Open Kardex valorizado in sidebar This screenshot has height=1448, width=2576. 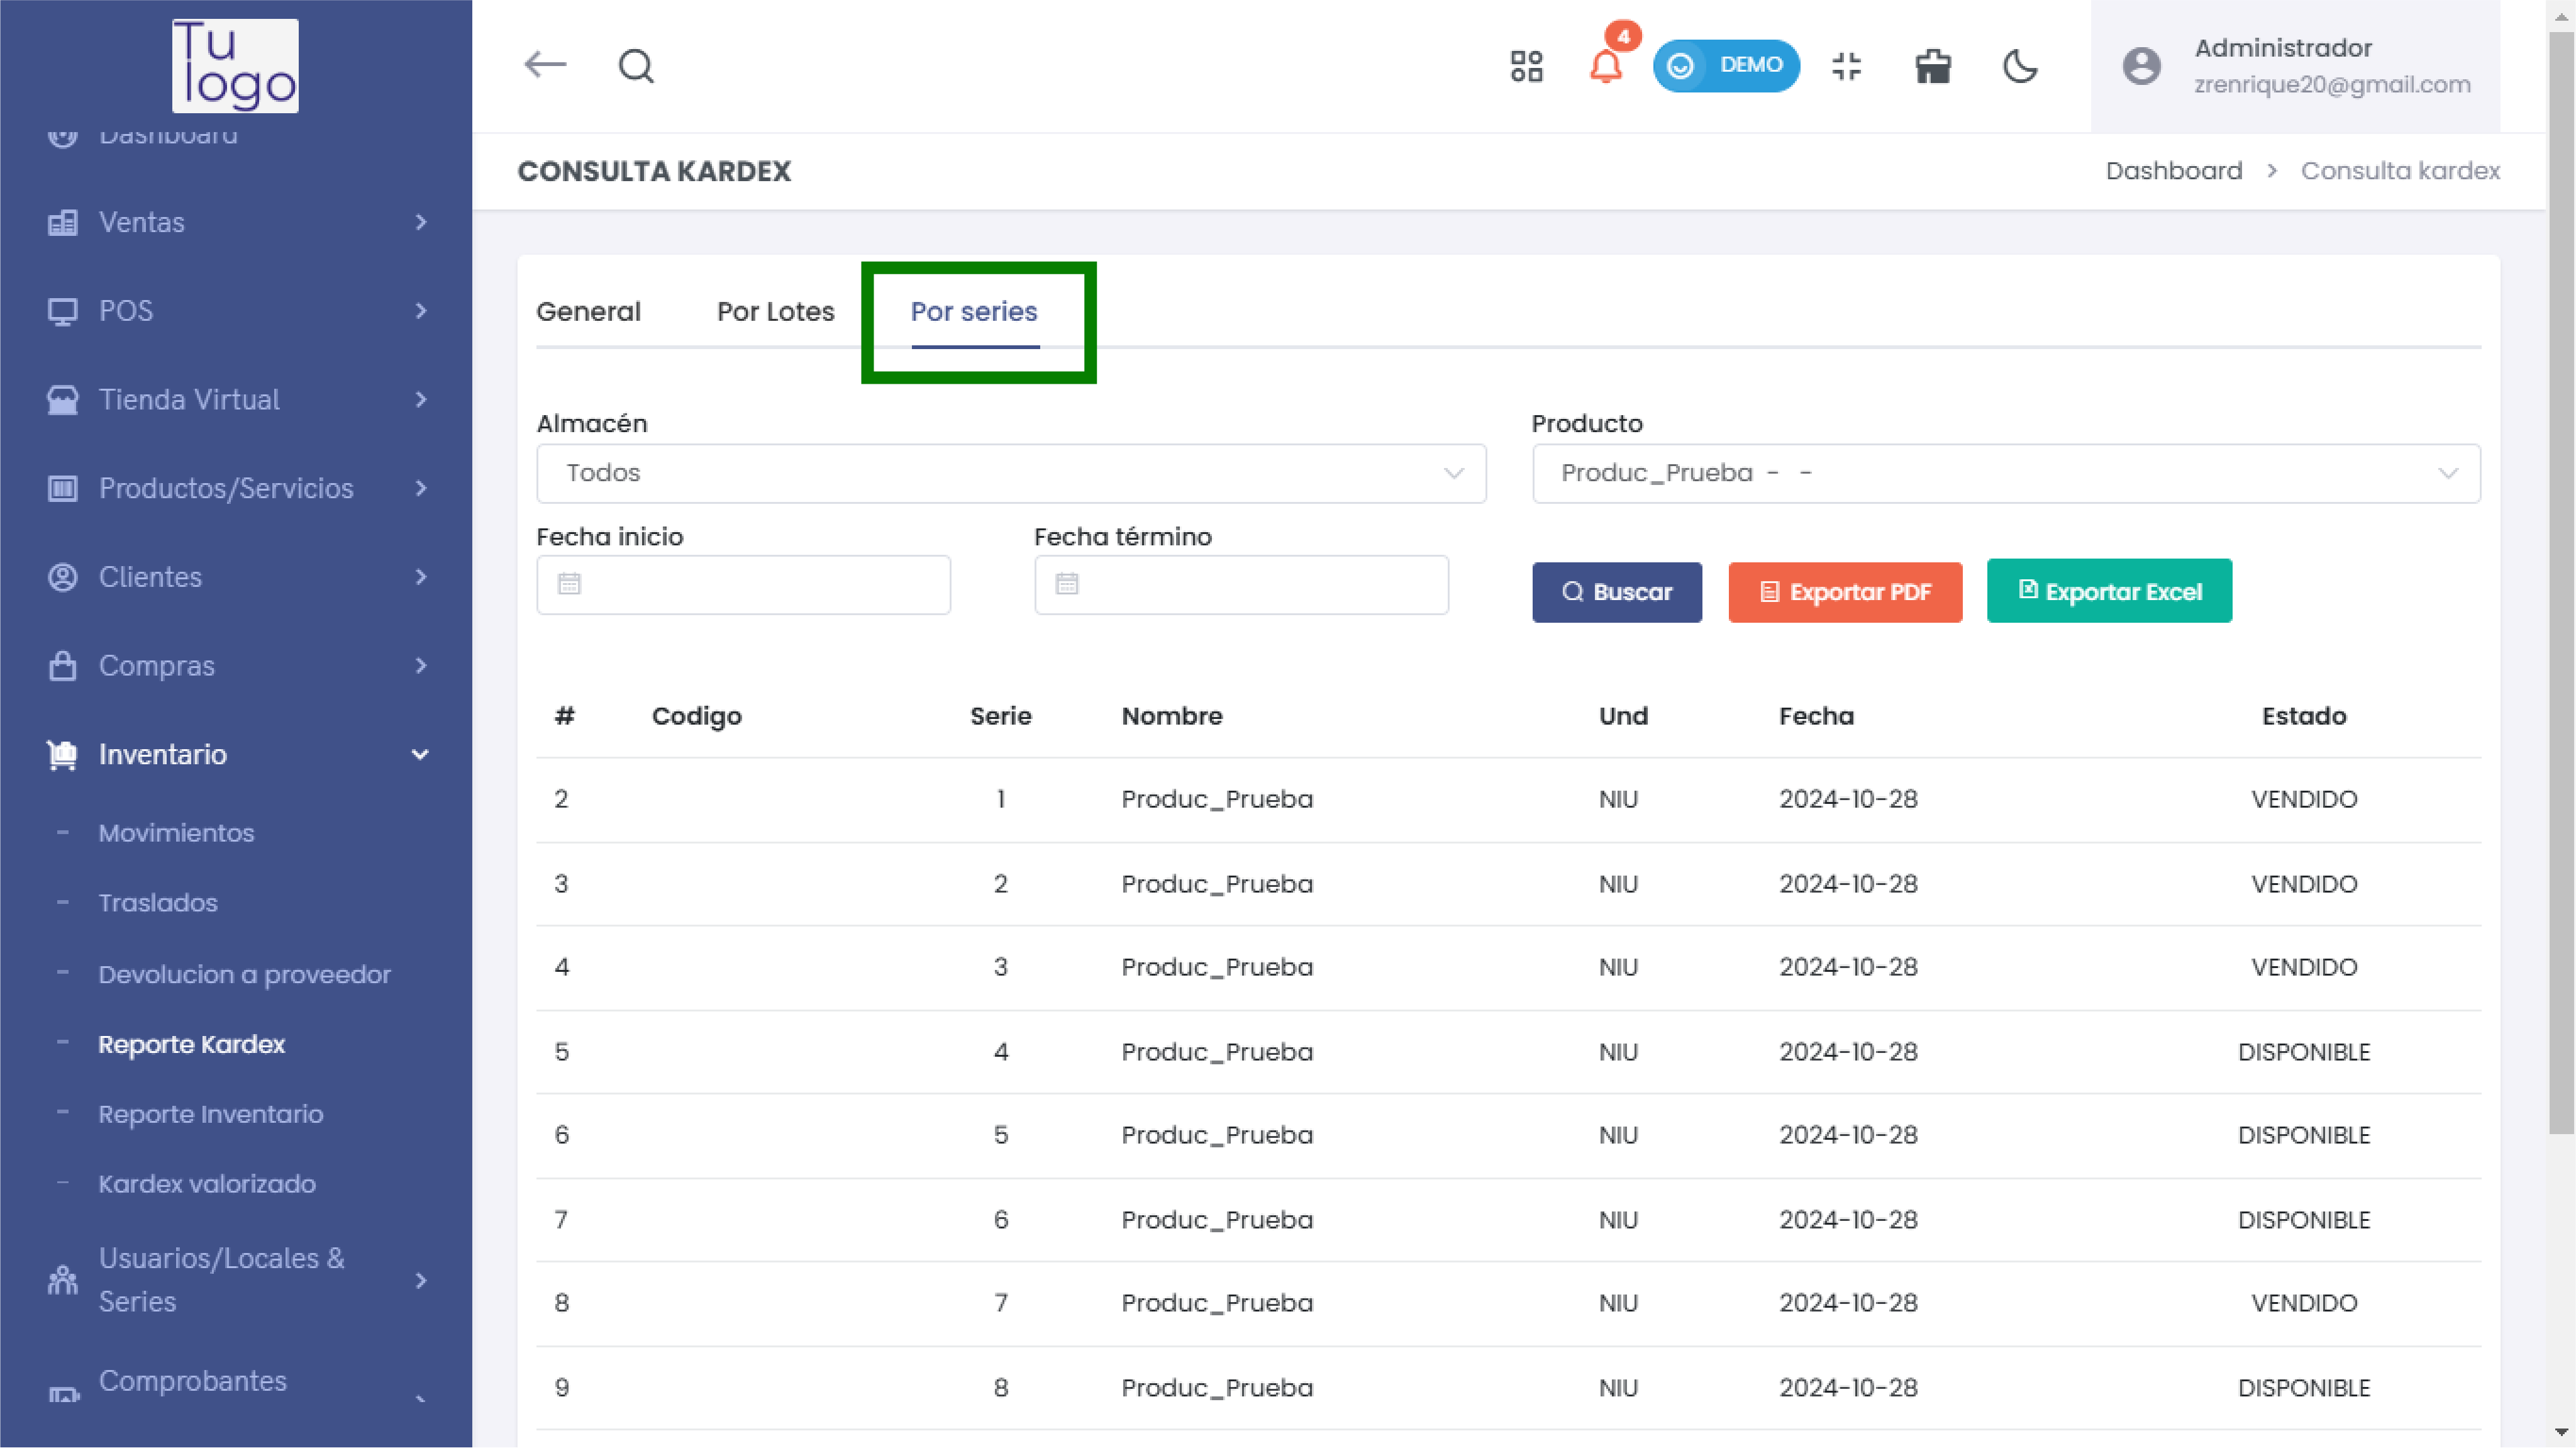coord(207,1184)
